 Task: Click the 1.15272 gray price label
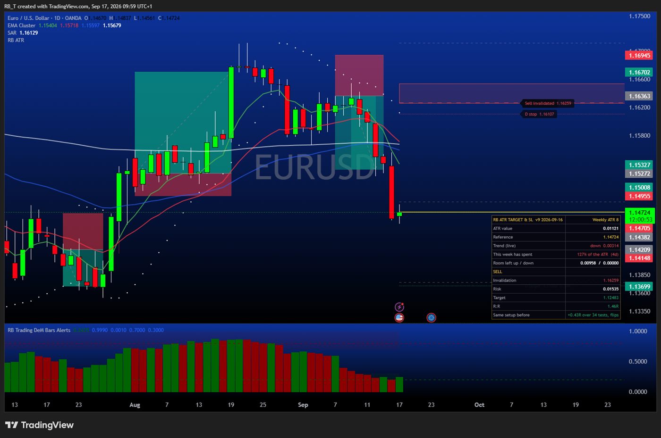pos(639,174)
